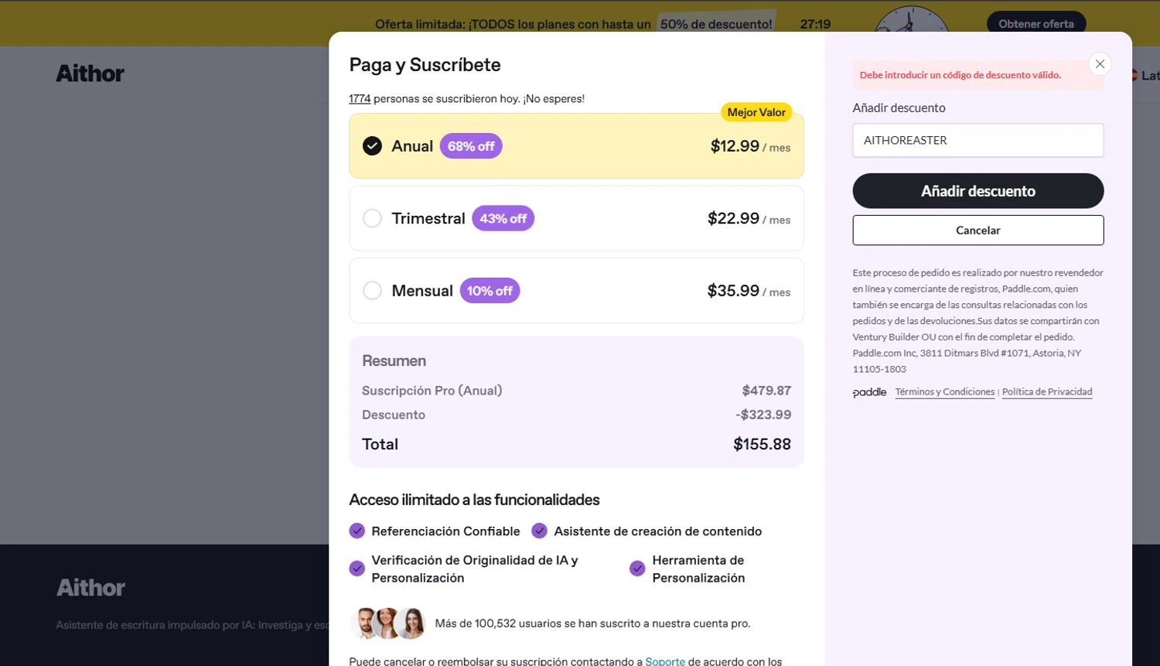Click the clock icon in the offer banner
The width and height of the screenshot is (1160, 666).
(912, 21)
